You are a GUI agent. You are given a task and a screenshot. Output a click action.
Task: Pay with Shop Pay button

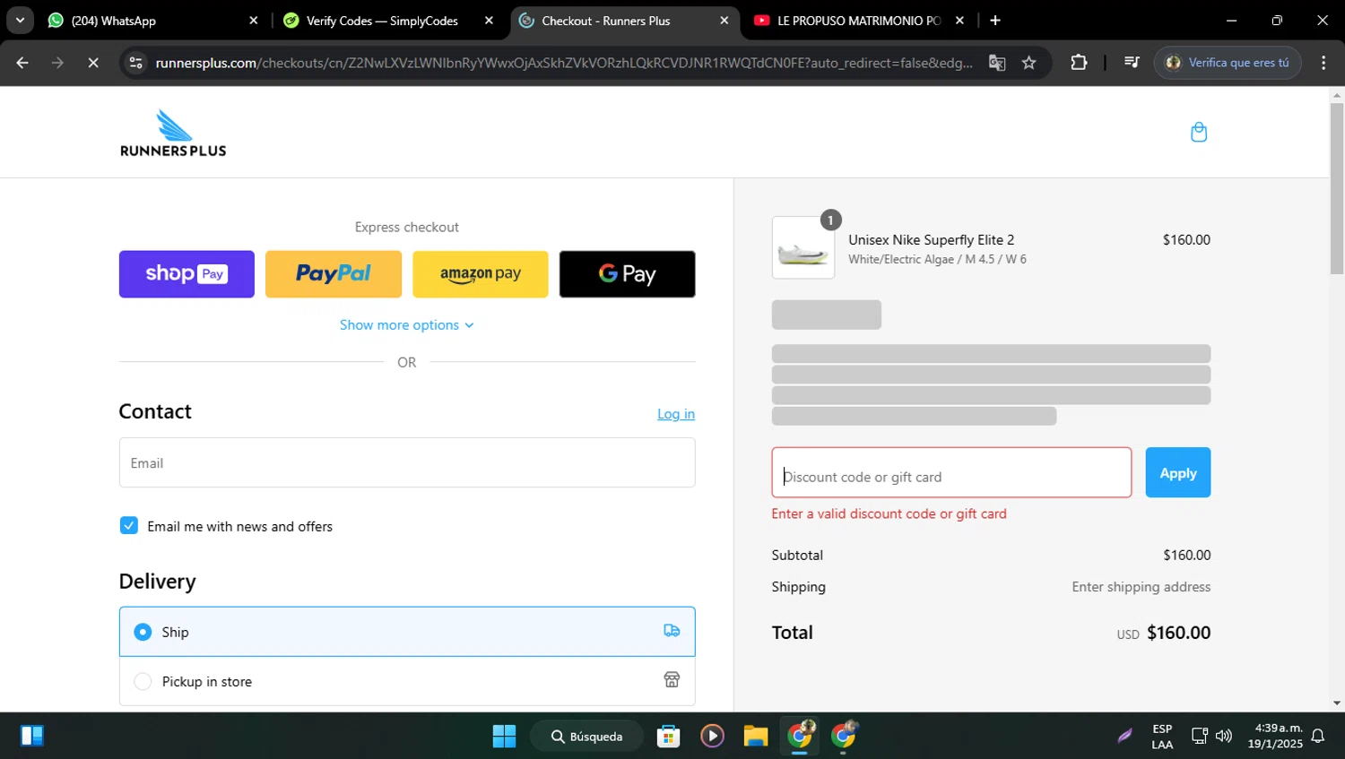coord(187,274)
